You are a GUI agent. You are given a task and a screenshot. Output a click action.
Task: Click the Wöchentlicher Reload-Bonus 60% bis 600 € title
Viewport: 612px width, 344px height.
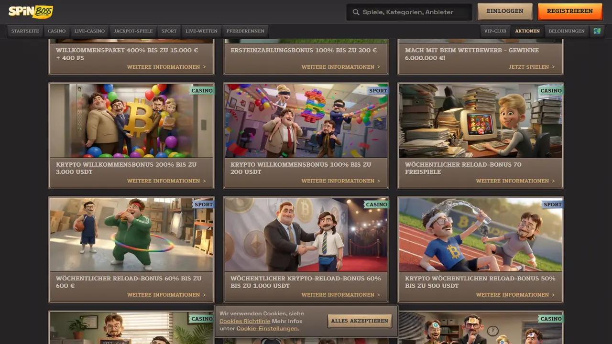[129, 282]
